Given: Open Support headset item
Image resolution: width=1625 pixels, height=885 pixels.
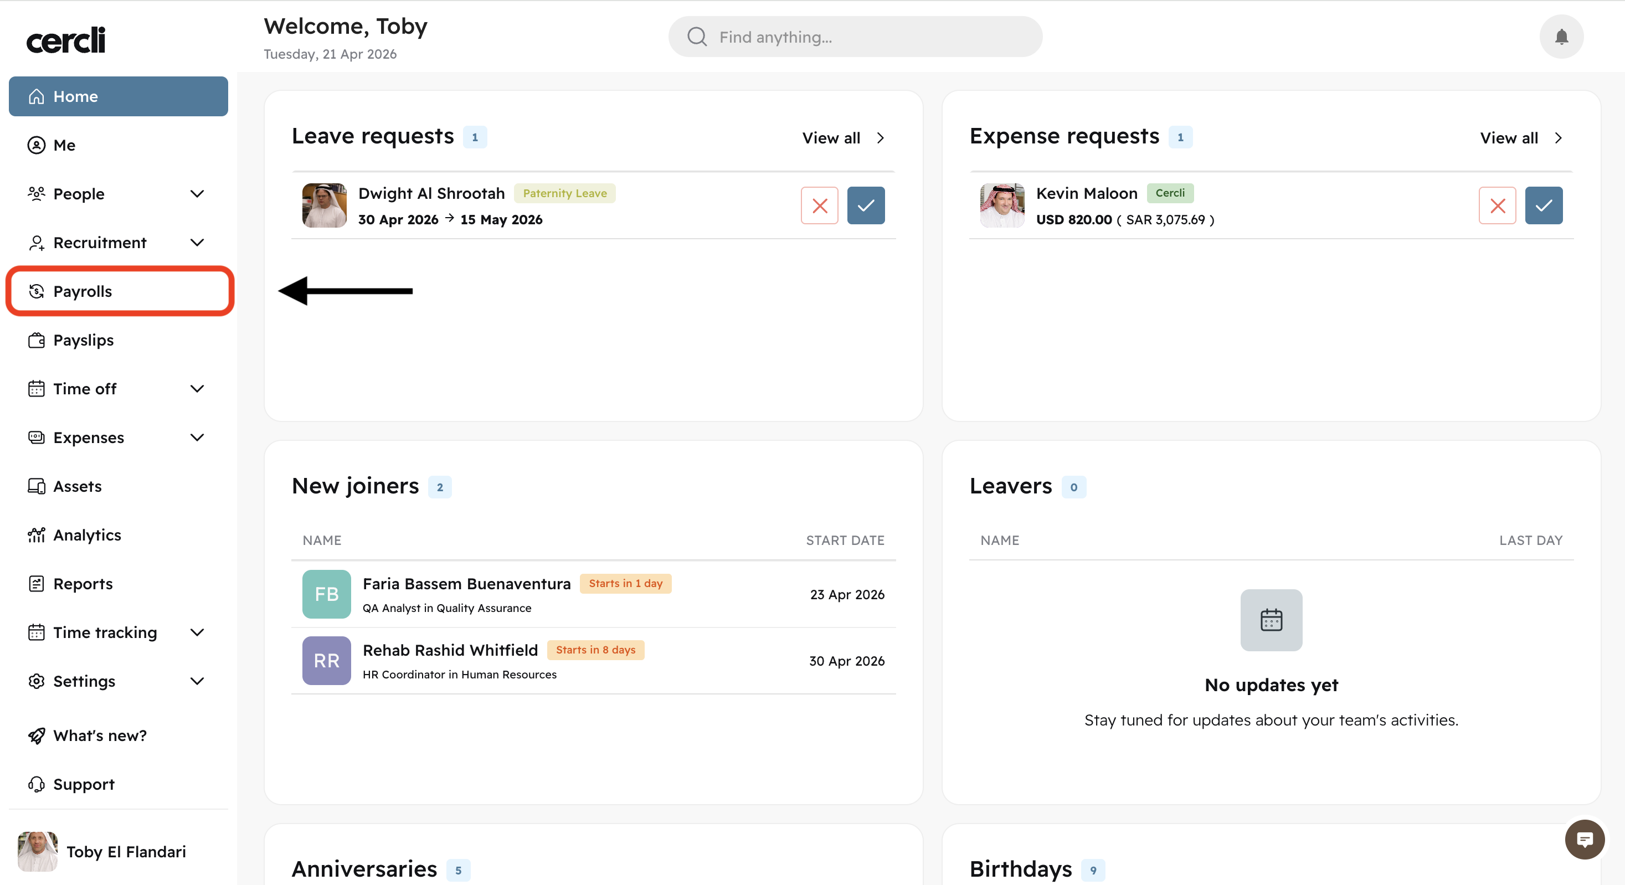Looking at the screenshot, I should click(84, 784).
